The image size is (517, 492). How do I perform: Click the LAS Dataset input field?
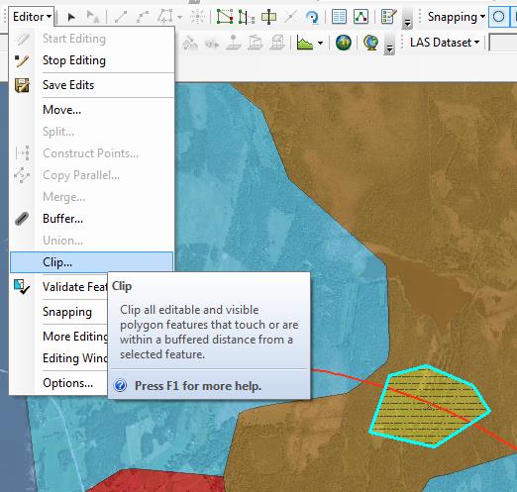pos(503,43)
